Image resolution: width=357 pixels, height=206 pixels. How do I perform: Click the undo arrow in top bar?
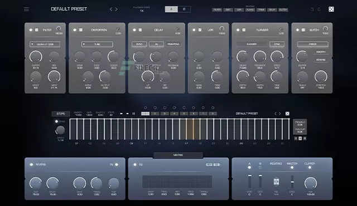312,9
